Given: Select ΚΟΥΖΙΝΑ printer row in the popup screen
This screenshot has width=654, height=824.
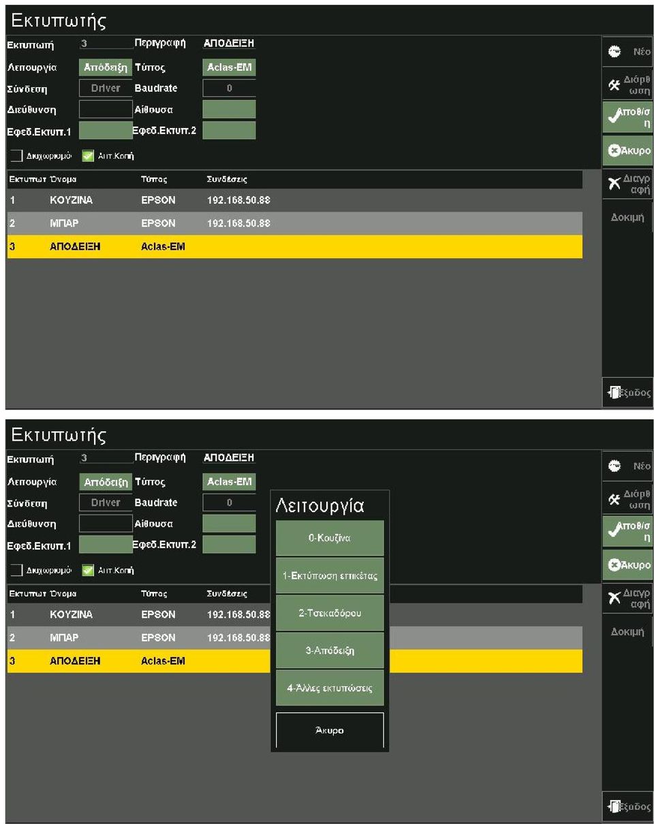Looking at the screenshot, I should pos(295,614).
